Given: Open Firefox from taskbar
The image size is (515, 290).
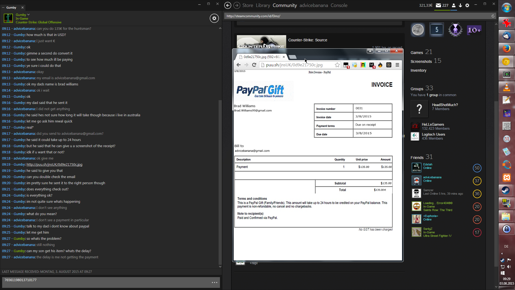Looking at the screenshot, I should click(x=506, y=49).
